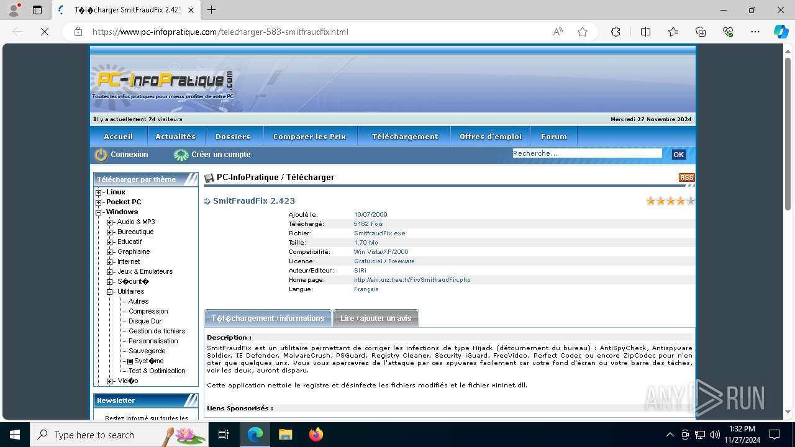Expand the Bureautique node
The height and width of the screenshot is (447, 795).
pyautogui.click(x=109, y=232)
